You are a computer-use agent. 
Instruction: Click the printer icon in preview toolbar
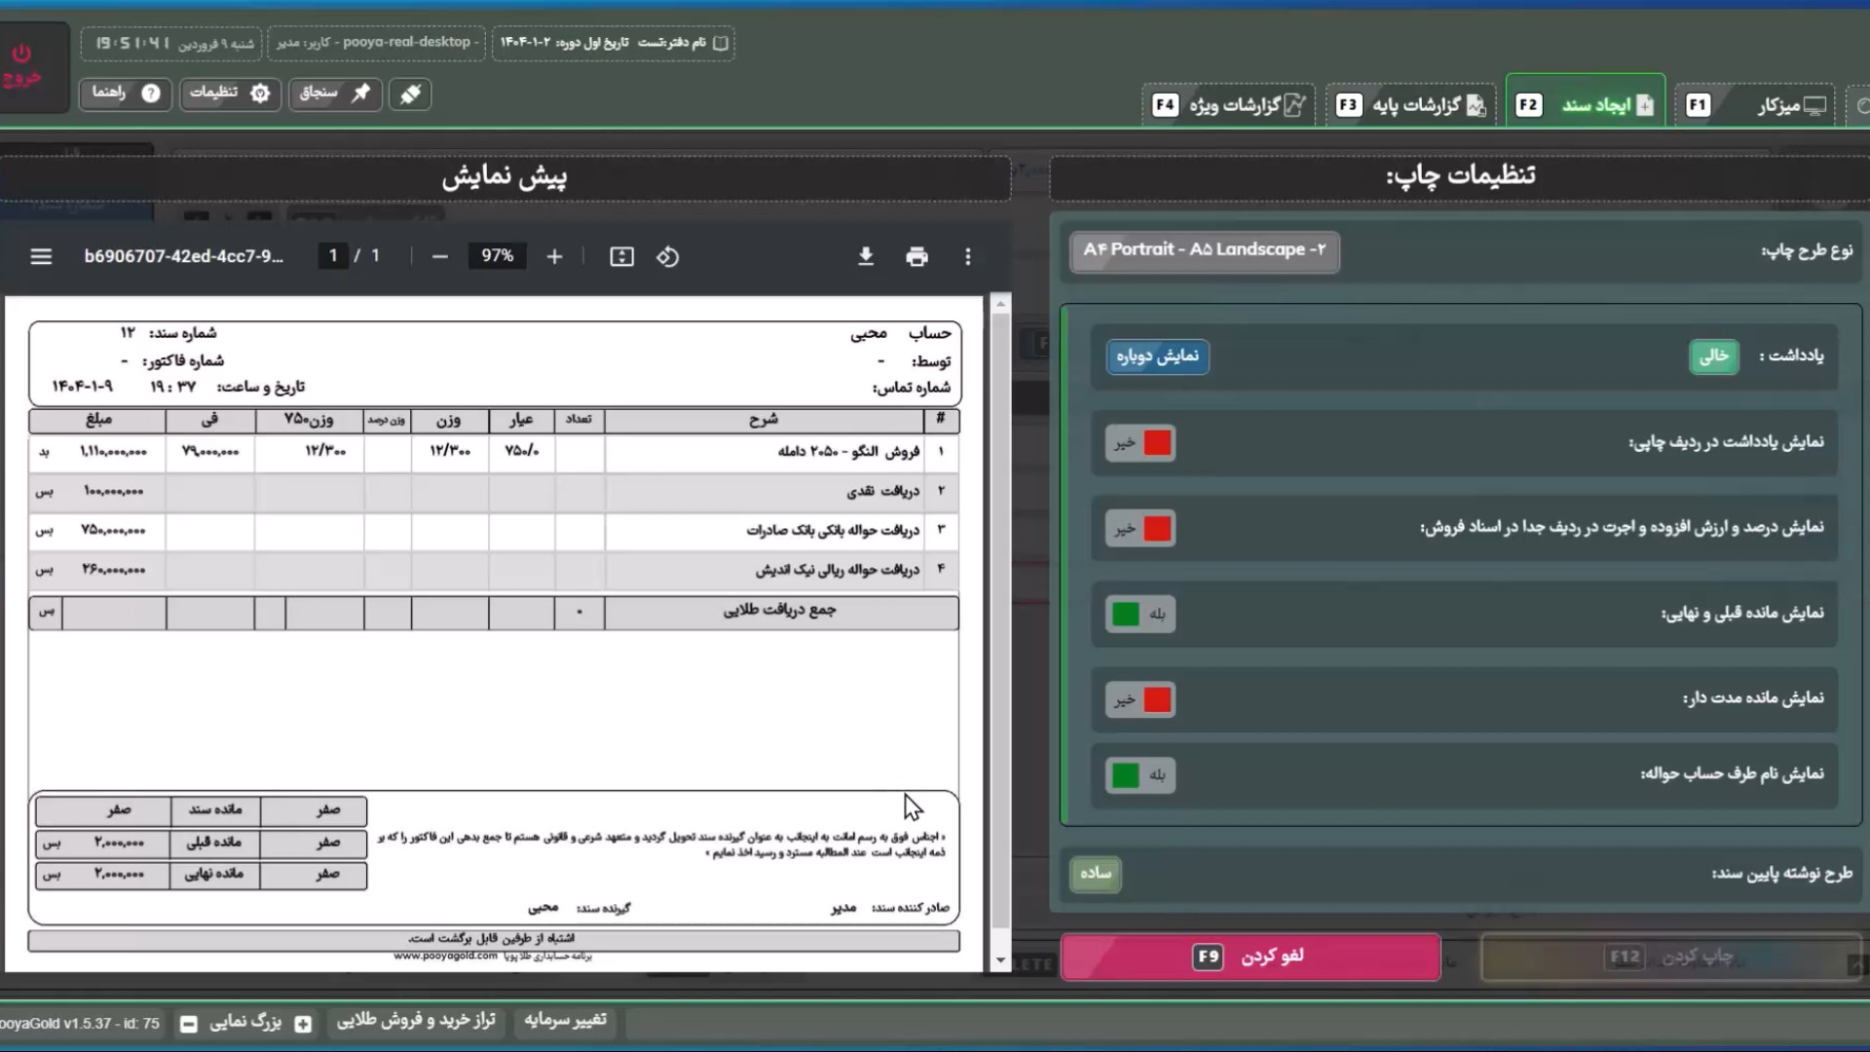pyautogui.click(x=916, y=256)
